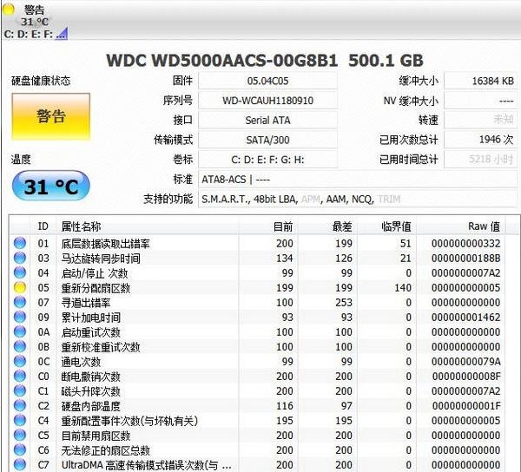Screen dimensions: 521x472
Task: Click the raw value 000000000332
Action: tap(465, 243)
